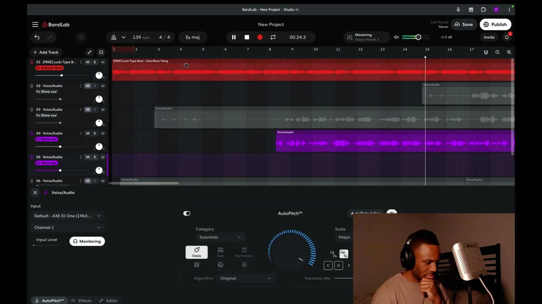Screen dimensions: 542x304
Task: Click the collapse tracks view icon
Action: (x=101, y=52)
